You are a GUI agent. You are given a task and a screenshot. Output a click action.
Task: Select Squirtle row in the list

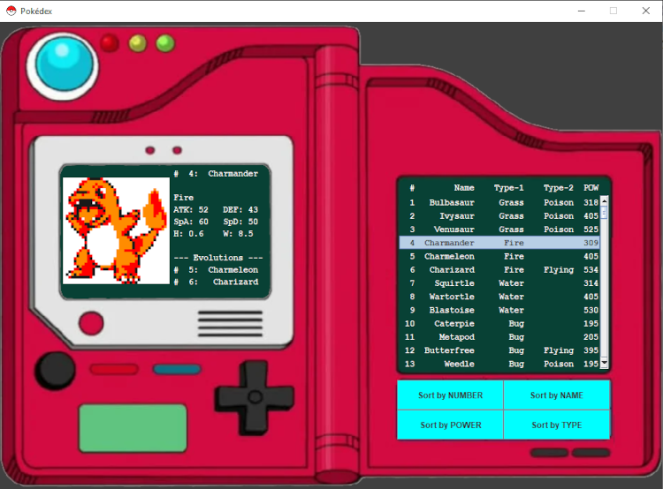coord(499,283)
